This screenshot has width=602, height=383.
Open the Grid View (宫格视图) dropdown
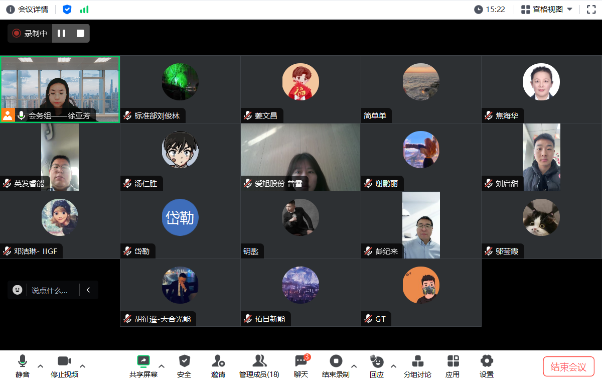click(547, 10)
